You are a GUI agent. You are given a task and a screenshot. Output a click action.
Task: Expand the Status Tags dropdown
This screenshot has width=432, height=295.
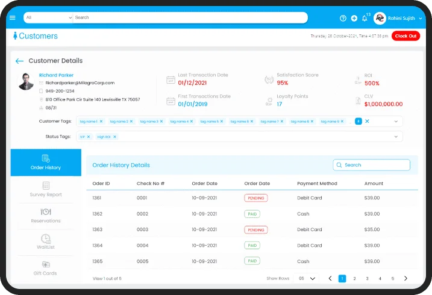(396, 137)
